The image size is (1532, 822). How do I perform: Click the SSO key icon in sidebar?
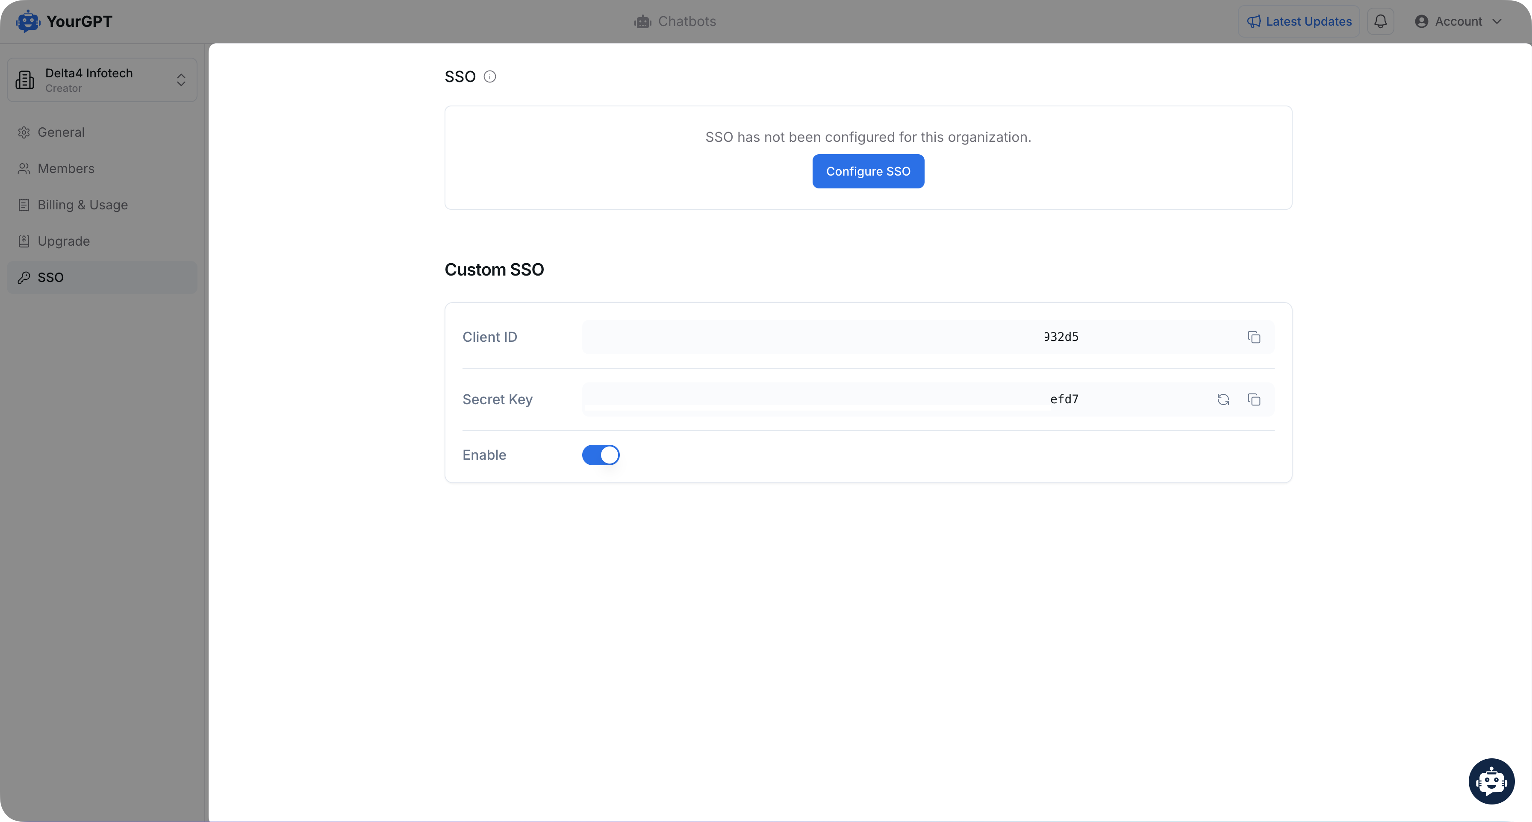pyautogui.click(x=24, y=276)
